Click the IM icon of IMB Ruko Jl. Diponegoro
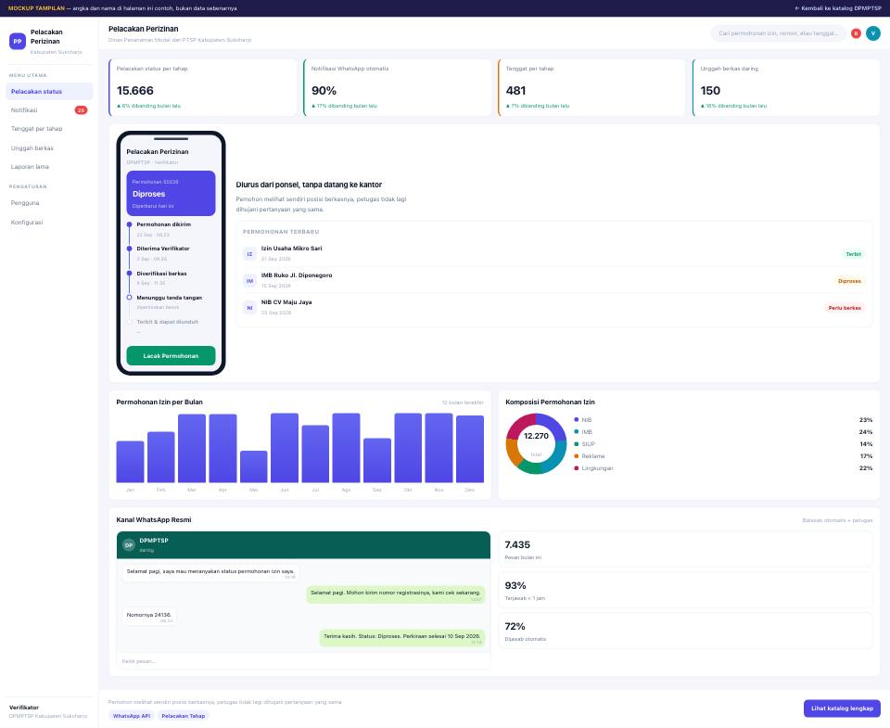This screenshot has height=728, width=890. [249, 280]
